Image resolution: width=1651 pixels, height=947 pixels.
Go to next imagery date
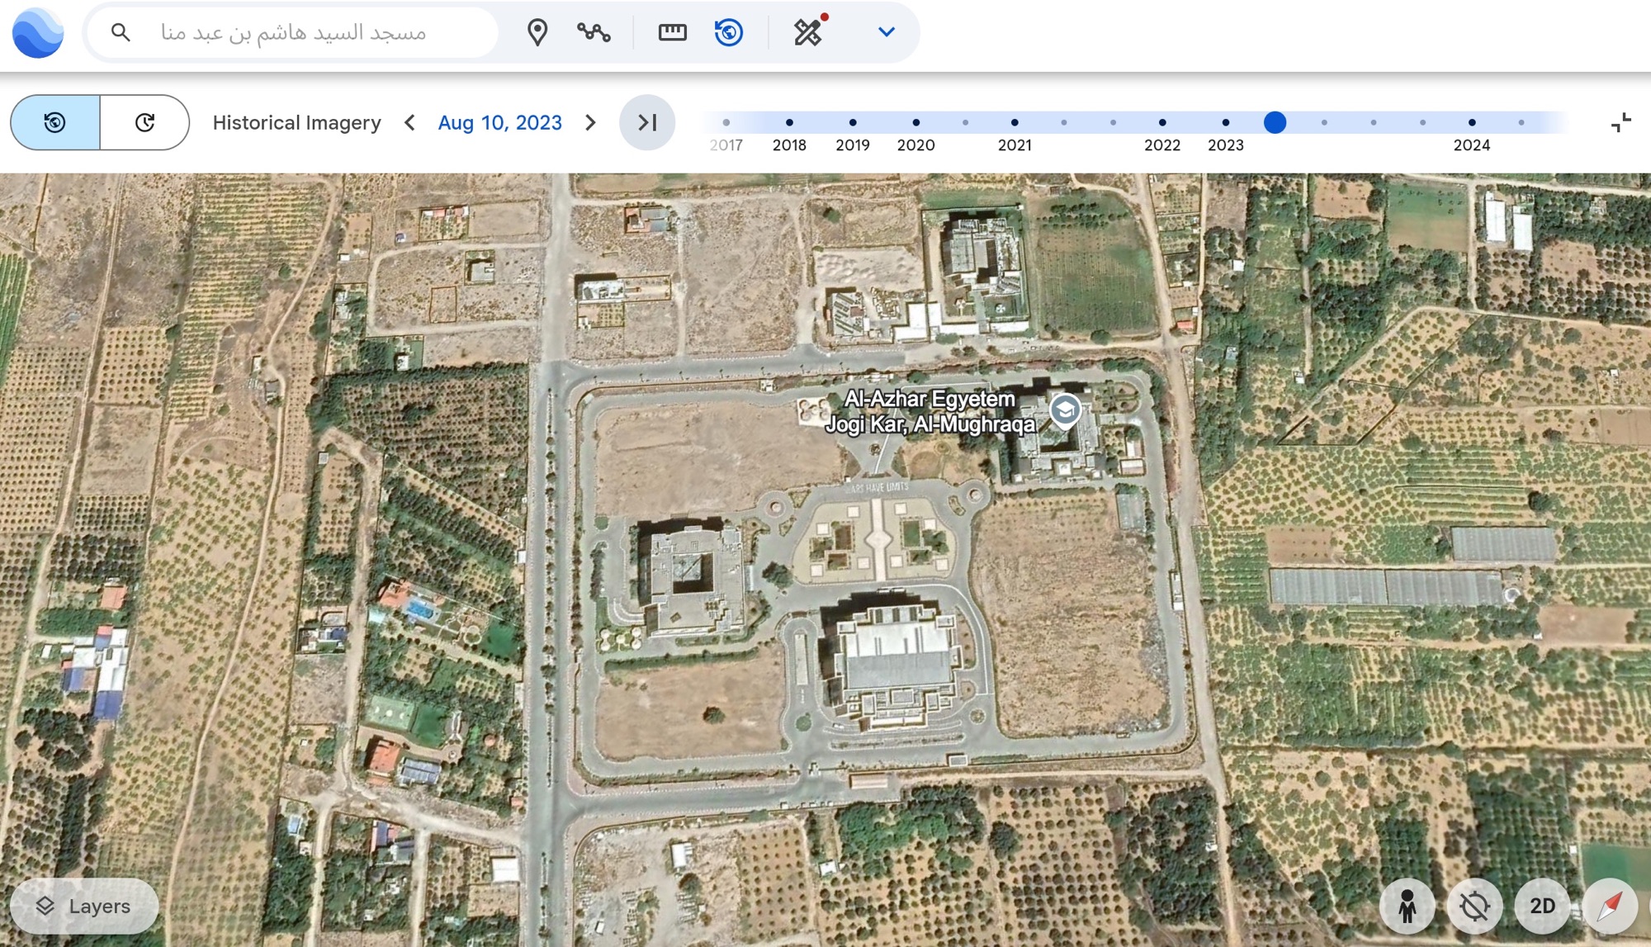tap(590, 123)
